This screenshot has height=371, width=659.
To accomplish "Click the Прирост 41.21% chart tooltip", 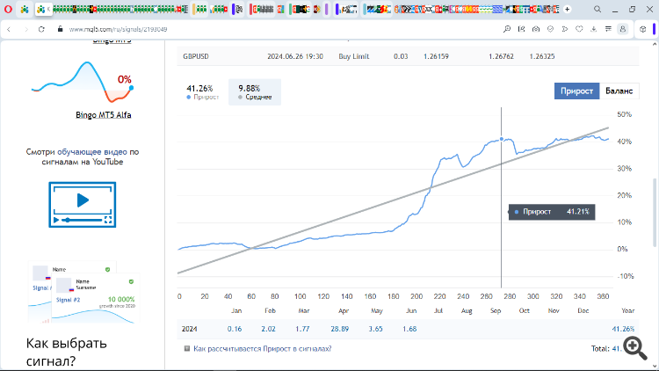I will (552, 212).
